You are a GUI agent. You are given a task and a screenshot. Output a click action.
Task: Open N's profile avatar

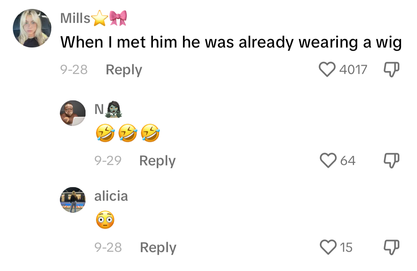click(73, 113)
